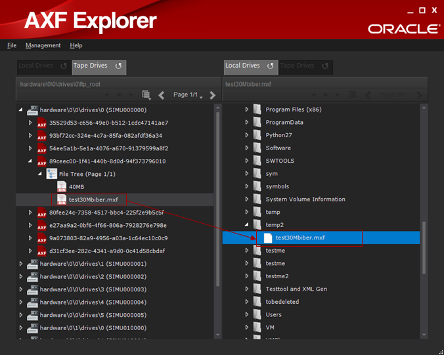Screen dimensions: 444x355
Task: Refresh the right Local Drives tab
Action: (x=271, y=66)
